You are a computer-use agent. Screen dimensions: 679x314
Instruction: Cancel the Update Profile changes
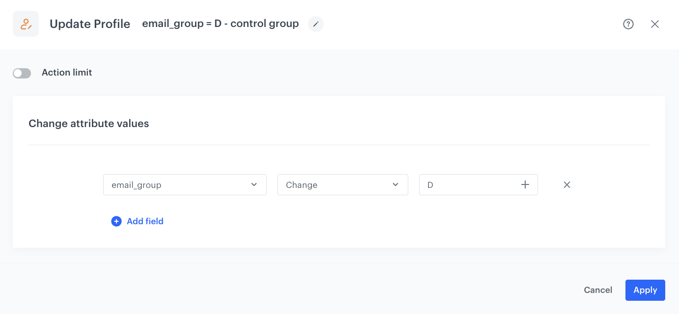coord(598,290)
